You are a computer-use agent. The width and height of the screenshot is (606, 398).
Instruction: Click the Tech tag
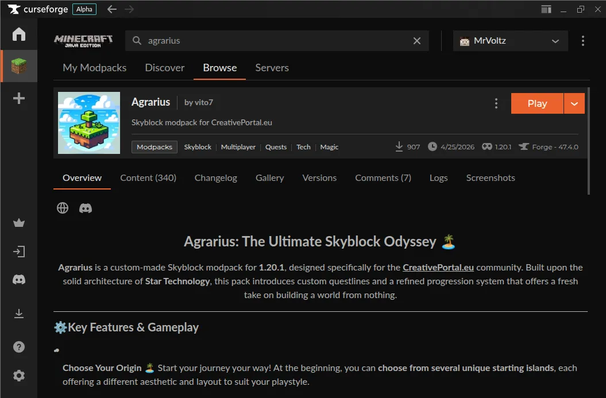303,147
